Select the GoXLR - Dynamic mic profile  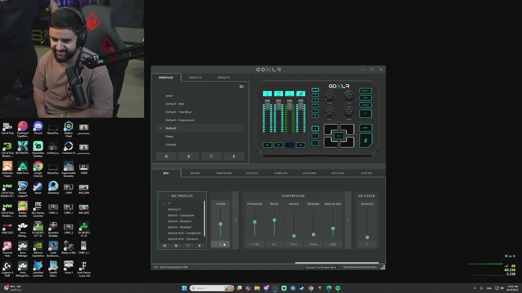[179, 221]
